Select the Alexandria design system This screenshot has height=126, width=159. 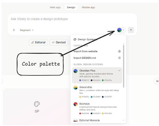(x=97, y=92)
